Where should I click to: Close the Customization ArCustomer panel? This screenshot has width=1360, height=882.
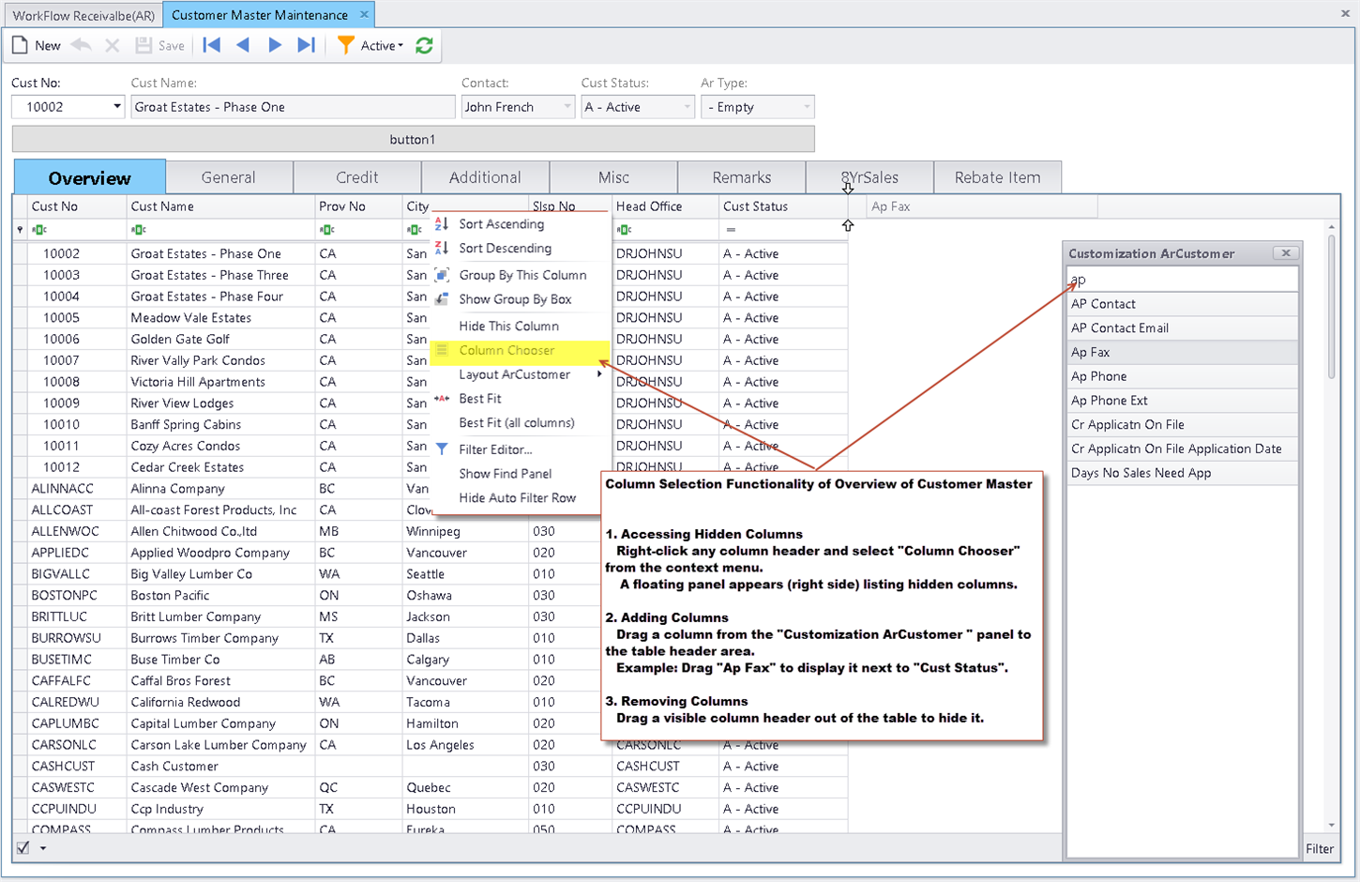pos(1286,253)
